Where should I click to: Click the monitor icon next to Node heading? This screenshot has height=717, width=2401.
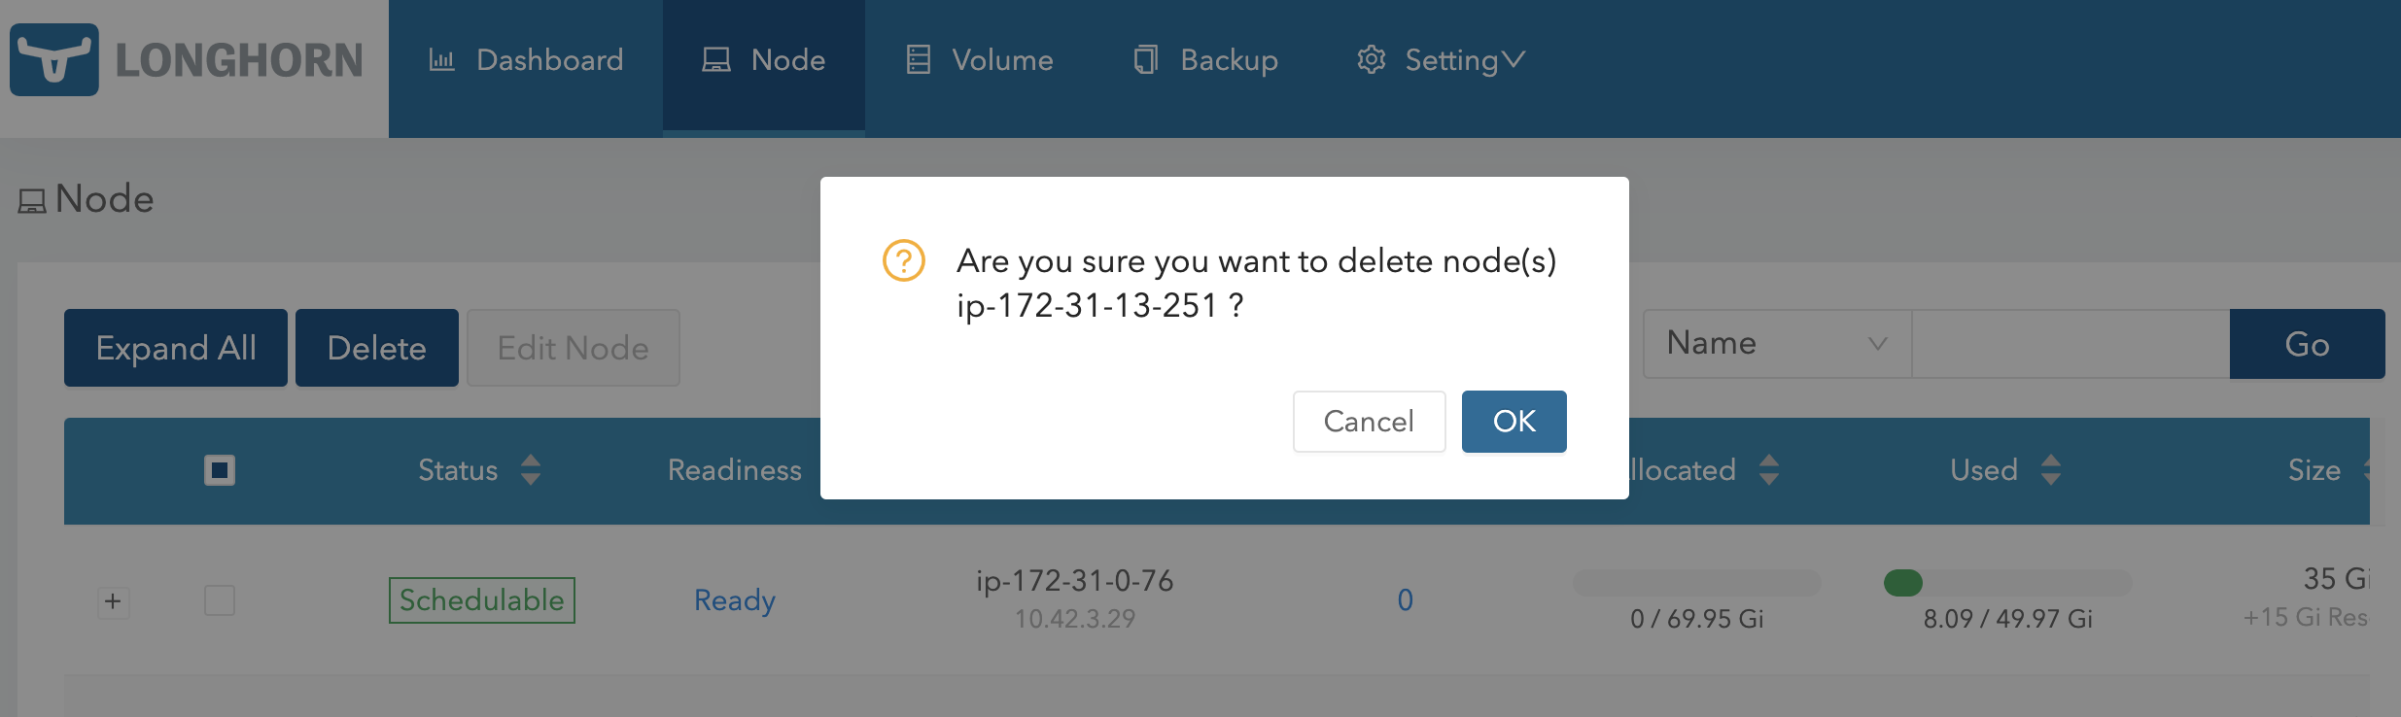point(31,199)
